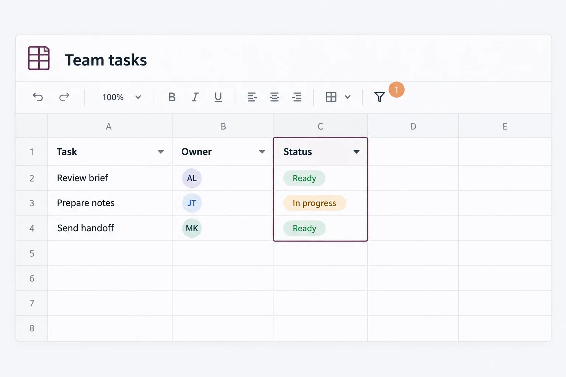The height and width of the screenshot is (377, 566).
Task: Align text left
Action: tap(252, 97)
